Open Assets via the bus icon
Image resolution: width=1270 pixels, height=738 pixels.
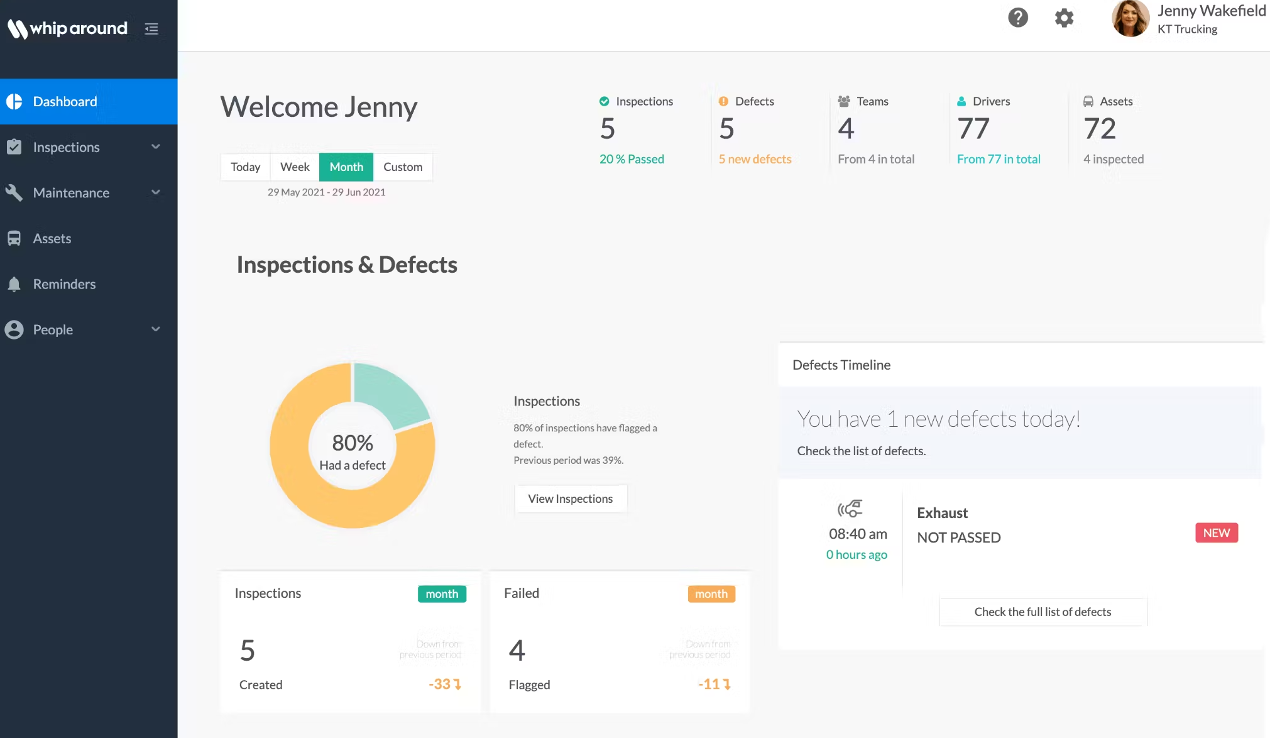14,238
